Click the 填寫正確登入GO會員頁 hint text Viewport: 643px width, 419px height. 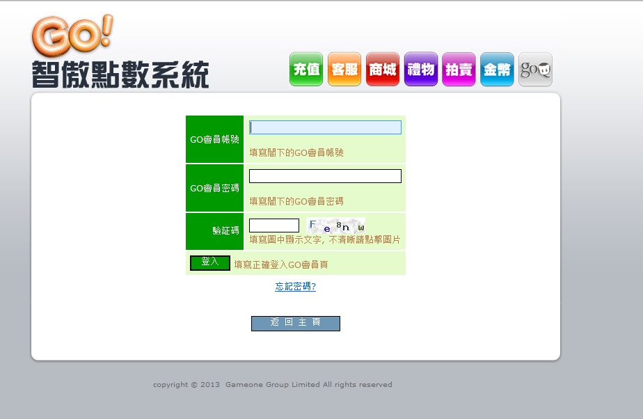281,264
